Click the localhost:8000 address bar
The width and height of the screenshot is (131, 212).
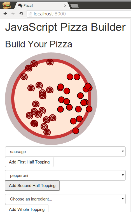click(79, 14)
